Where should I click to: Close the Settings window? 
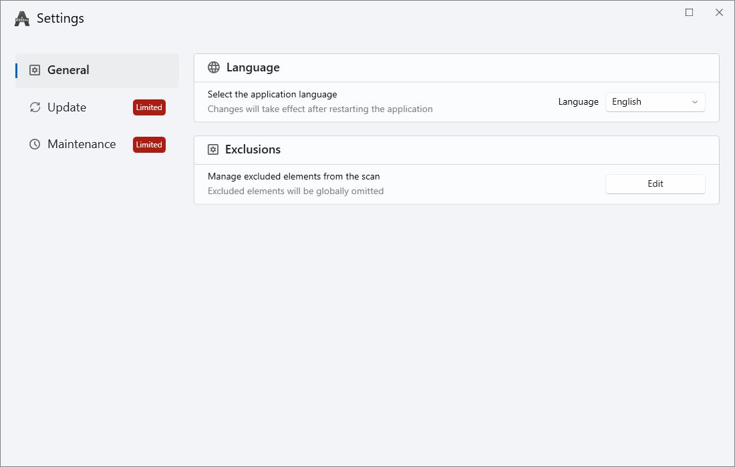point(719,12)
